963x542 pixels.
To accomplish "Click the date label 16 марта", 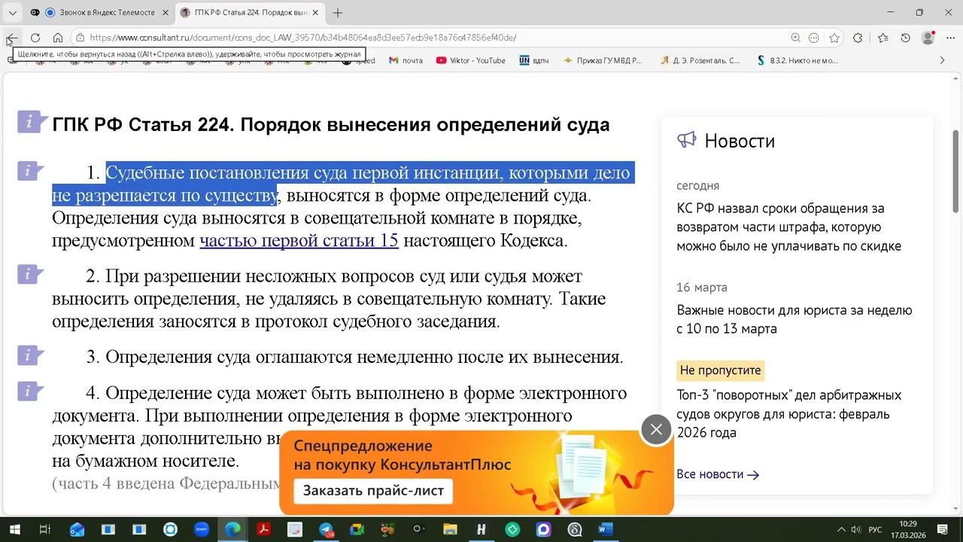I will [x=702, y=288].
